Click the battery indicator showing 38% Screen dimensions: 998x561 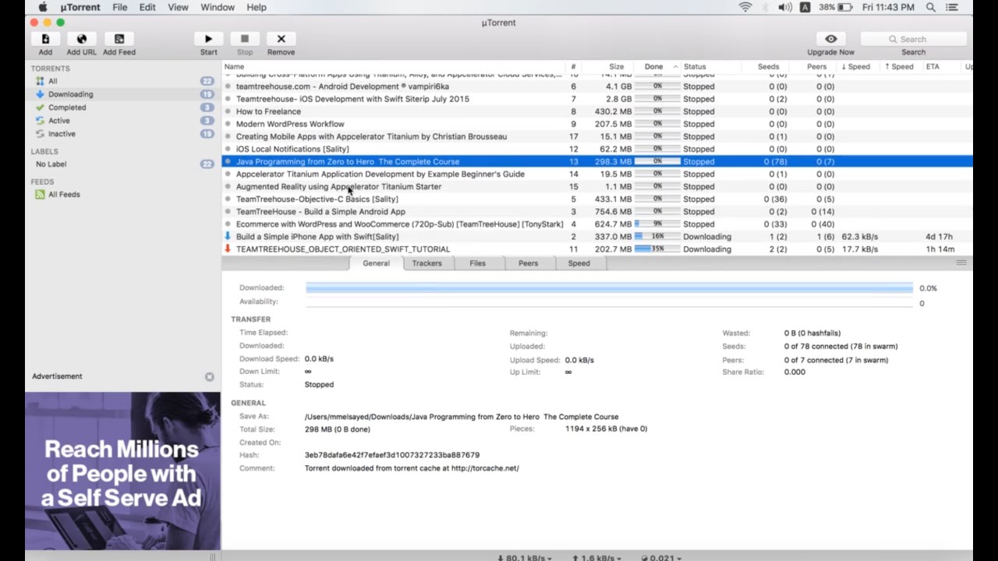(835, 7)
